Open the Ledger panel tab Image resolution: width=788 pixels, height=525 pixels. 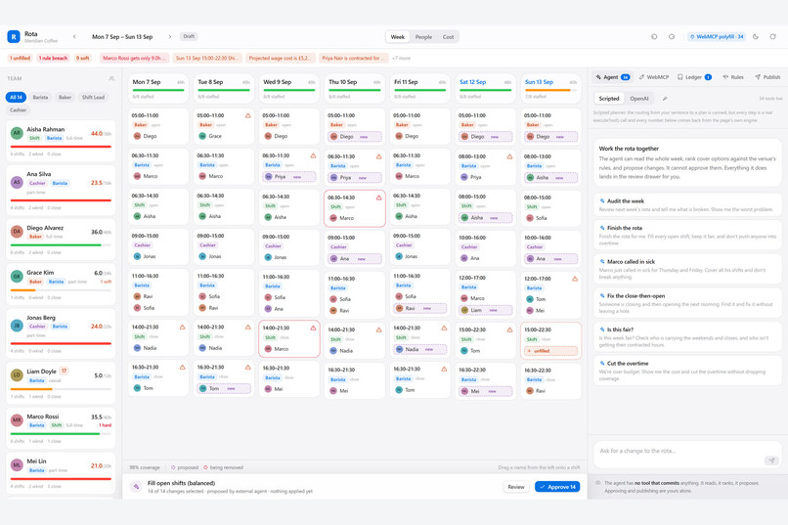point(694,77)
